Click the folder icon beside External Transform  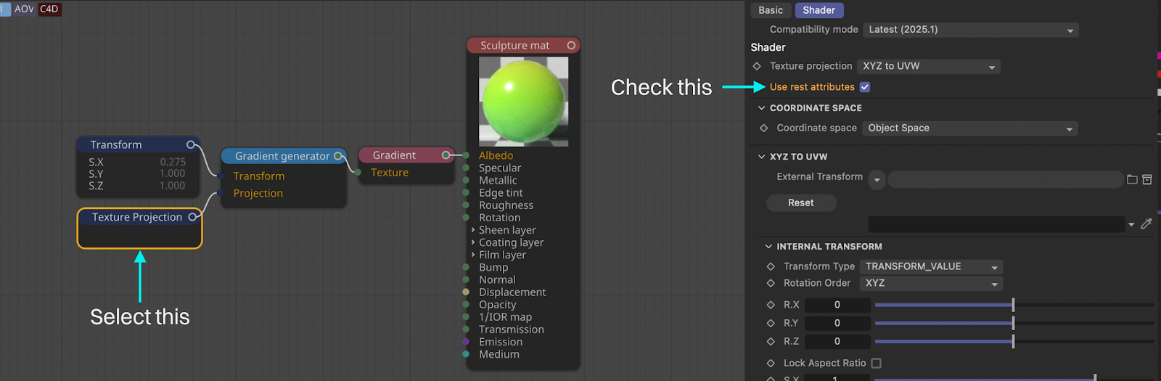click(1131, 179)
